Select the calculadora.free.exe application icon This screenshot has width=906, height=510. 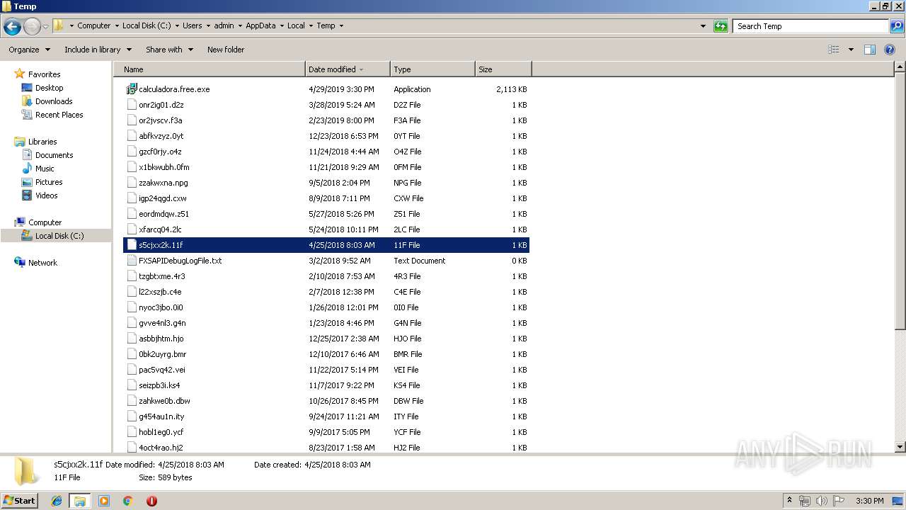132,89
